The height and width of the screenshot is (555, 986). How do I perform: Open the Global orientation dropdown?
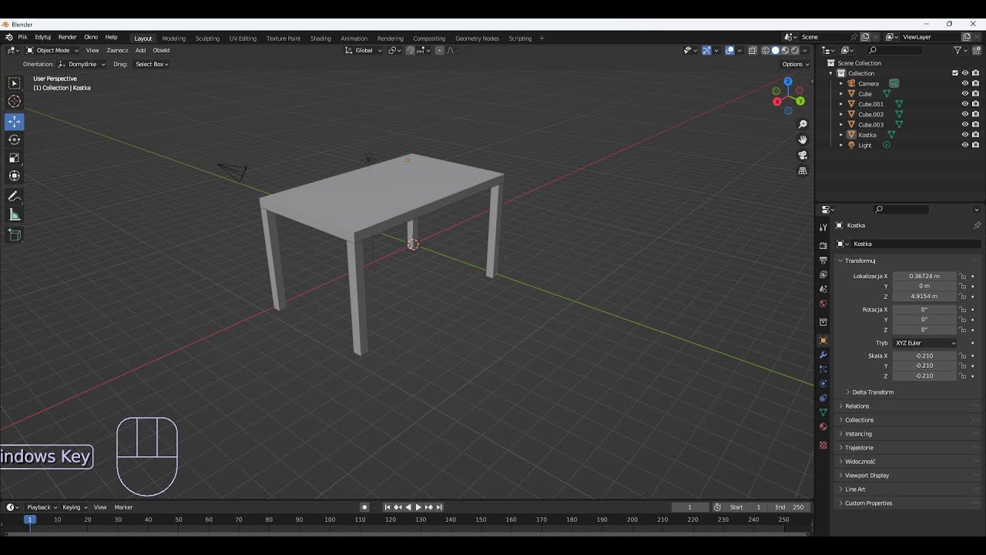[364, 50]
